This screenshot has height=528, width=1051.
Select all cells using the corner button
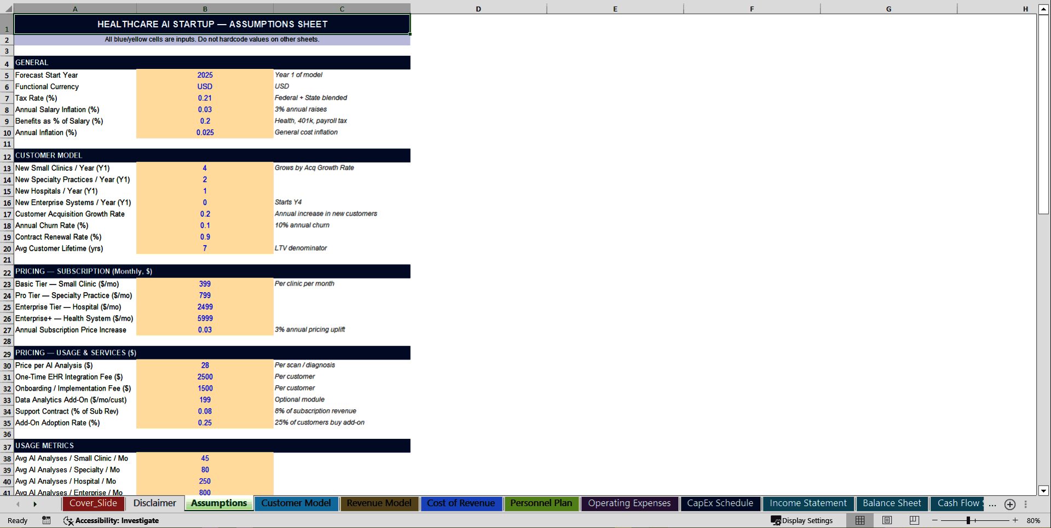pos(7,9)
